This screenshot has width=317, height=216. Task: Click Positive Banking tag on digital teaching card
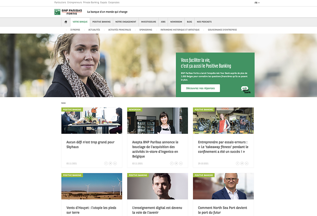138,175
